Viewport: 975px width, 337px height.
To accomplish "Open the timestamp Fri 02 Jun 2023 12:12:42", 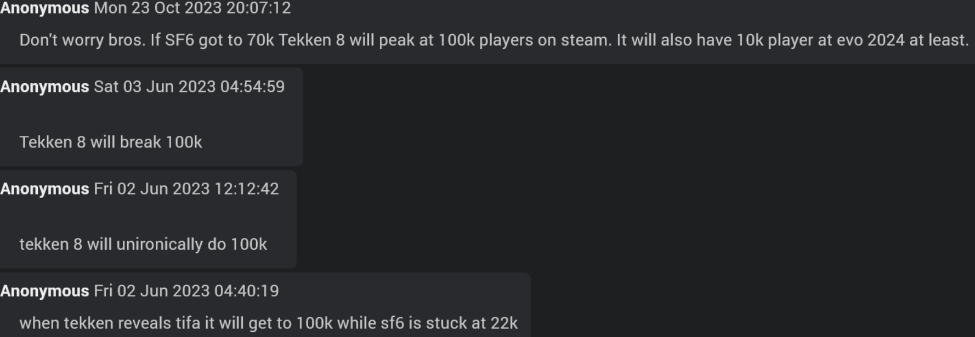I will point(186,189).
